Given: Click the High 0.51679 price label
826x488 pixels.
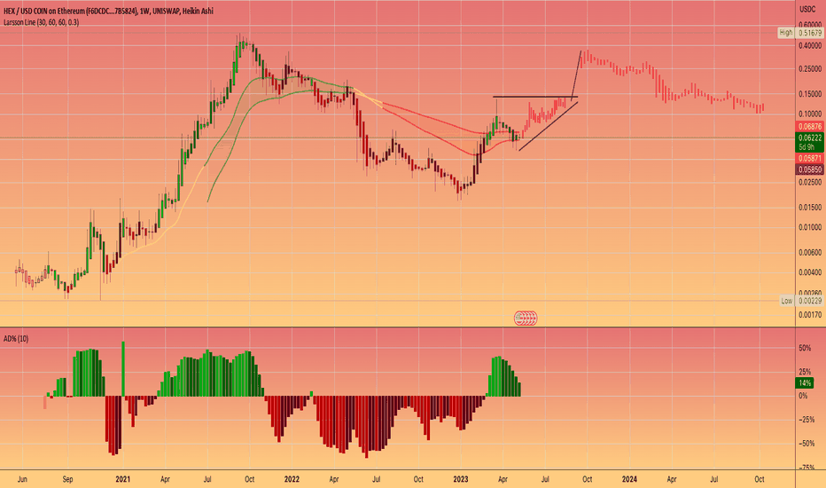Looking at the screenshot, I should click(800, 33).
